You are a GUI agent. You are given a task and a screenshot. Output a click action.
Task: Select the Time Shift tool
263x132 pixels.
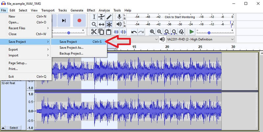pos(102,24)
